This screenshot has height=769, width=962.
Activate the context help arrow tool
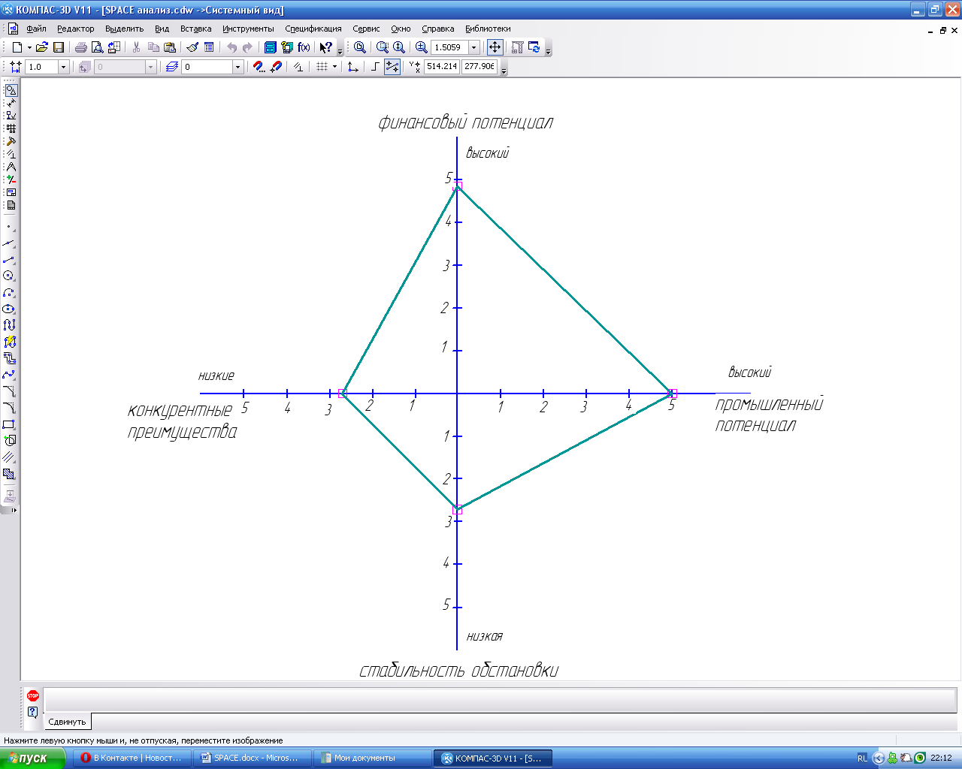[325, 47]
